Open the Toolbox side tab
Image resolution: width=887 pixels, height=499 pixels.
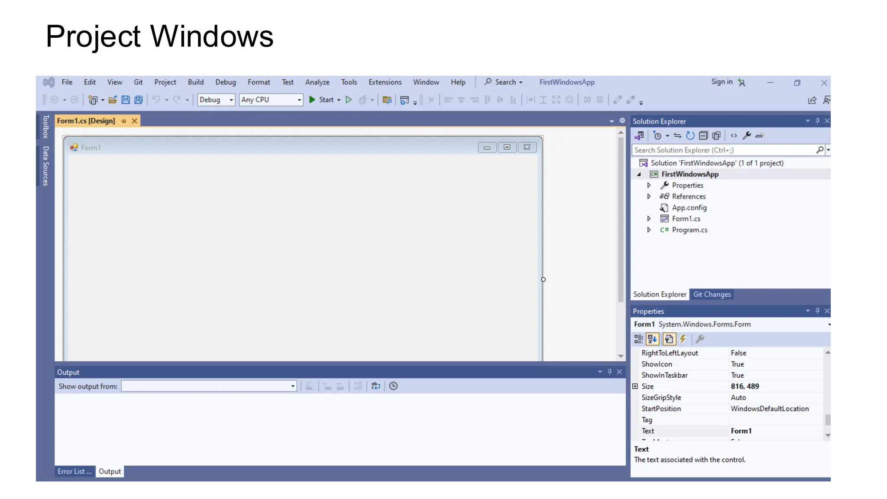tap(45, 126)
